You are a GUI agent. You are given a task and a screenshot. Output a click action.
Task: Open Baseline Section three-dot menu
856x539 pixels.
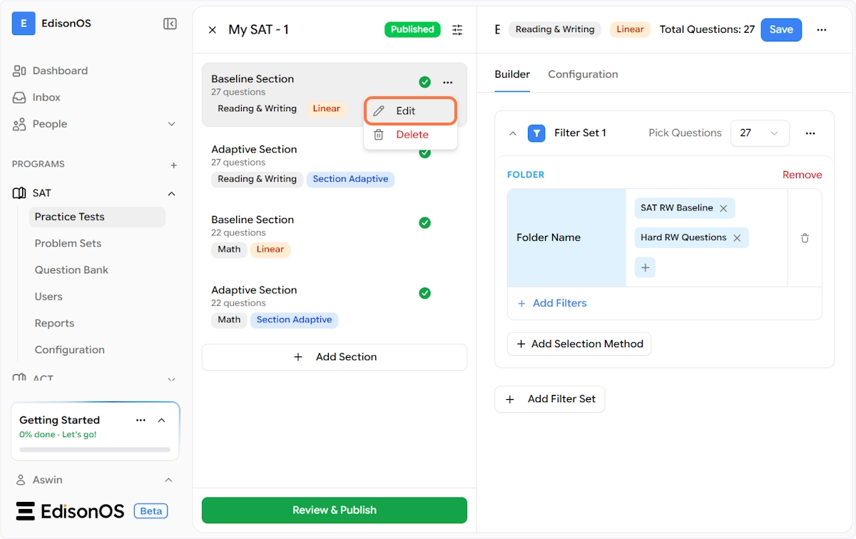[448, 83]
